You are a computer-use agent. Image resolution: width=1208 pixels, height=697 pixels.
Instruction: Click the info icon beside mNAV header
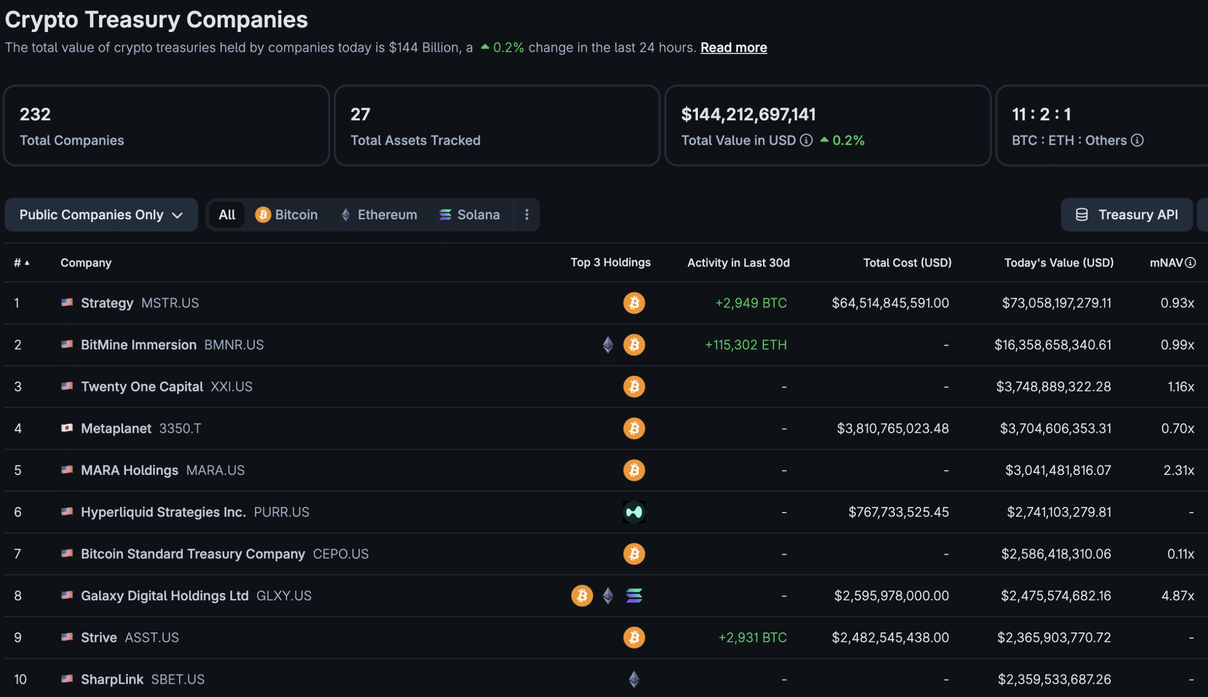click(1190, 262)
